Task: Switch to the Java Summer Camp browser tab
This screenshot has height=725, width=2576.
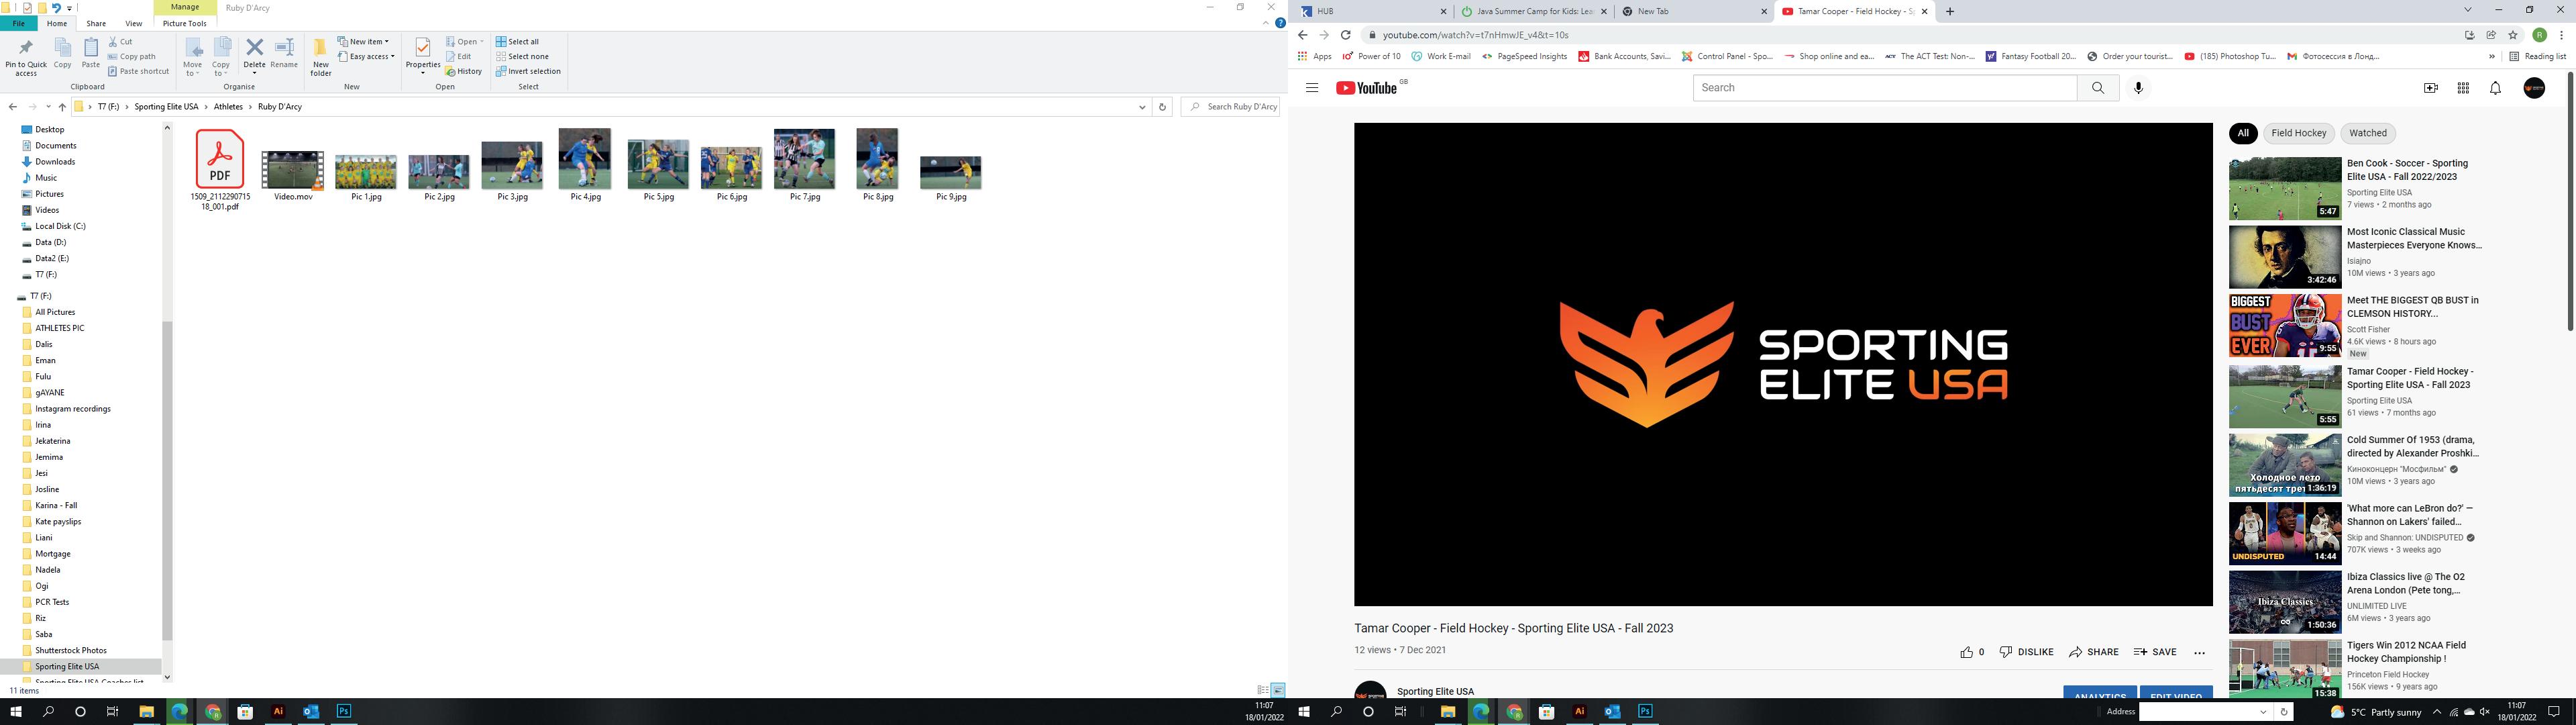Action: click(1533, 12)
